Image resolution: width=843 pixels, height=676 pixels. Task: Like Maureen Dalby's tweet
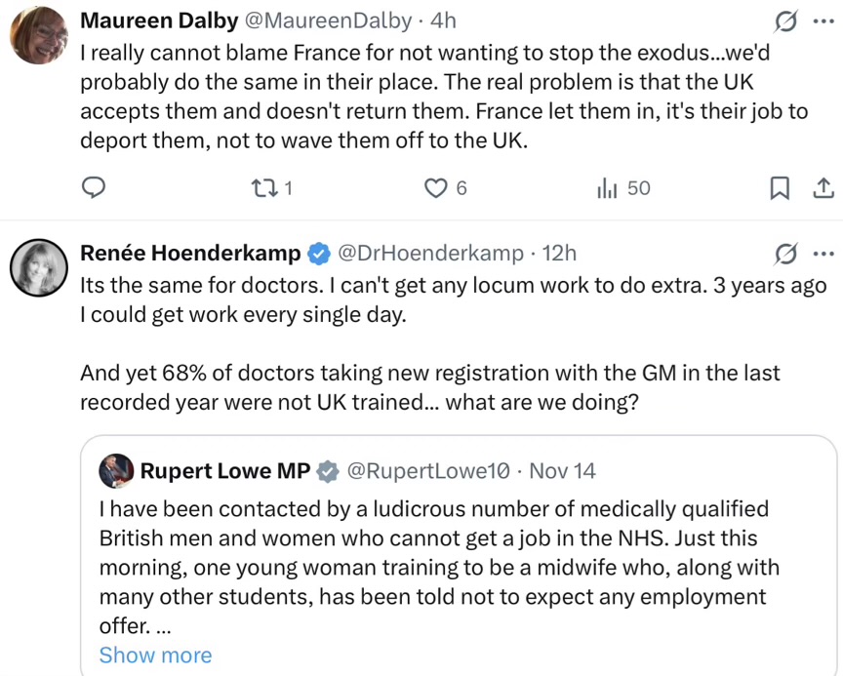(436, 187)
